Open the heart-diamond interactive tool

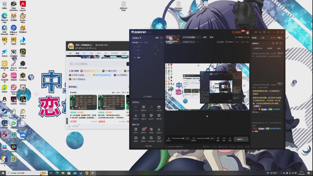click(x=151, y=116)
